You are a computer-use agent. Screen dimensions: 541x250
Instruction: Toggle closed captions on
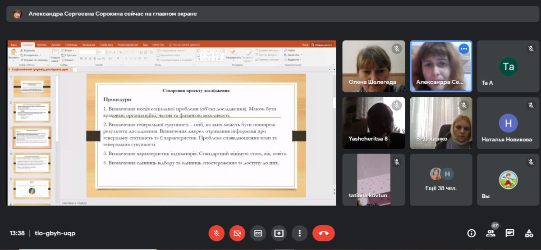pos(258,233)
